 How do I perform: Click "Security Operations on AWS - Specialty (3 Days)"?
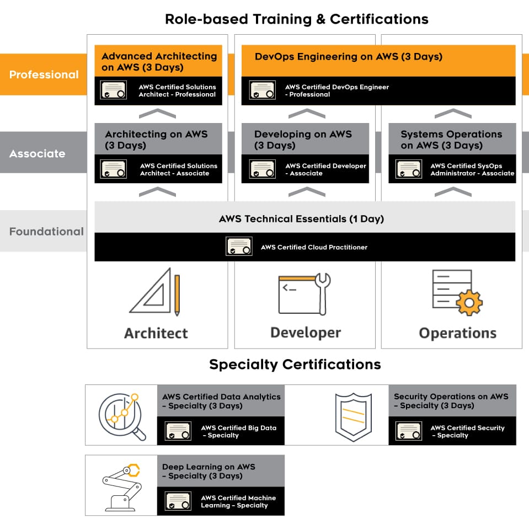tap(451, 401)
